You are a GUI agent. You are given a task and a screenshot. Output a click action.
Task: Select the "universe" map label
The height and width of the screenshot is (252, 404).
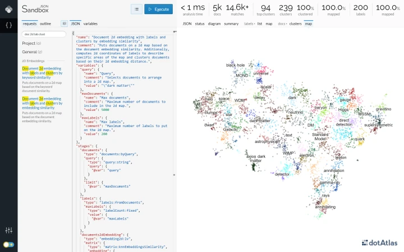pos(261,73)
